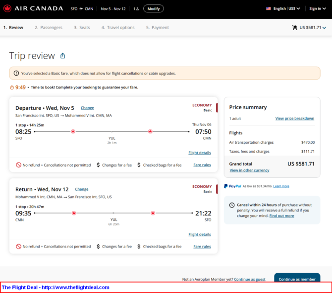The height and width of the screenshot is (293, 332).
Task: Click the YUL 2h 1m layover label
Action: click(112, 140)
